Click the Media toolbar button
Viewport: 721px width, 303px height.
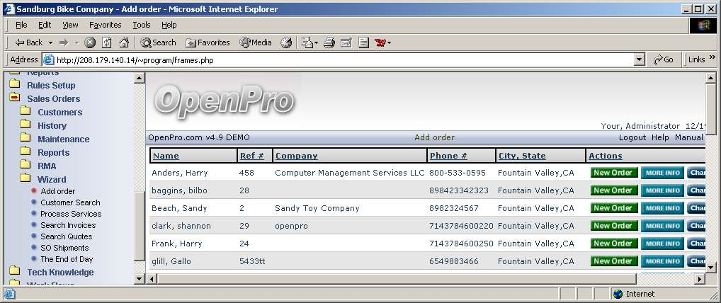[256, 42]
